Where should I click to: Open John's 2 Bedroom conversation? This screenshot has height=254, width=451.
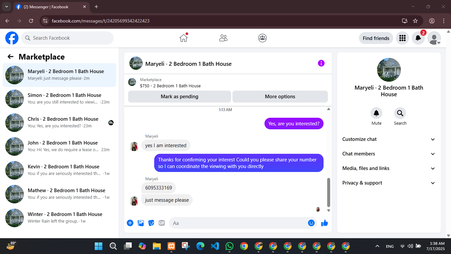pos(59,147)
